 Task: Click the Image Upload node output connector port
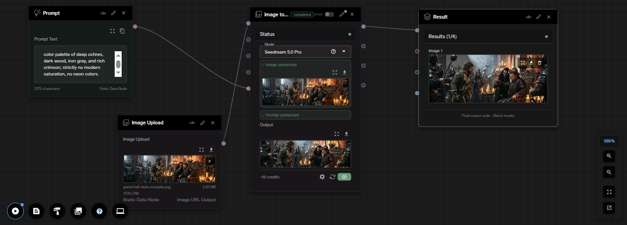[x=224, y=143]
